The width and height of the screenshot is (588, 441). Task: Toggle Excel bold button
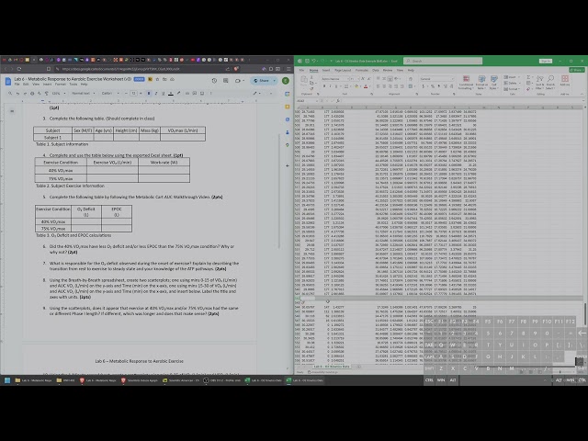point(324,86)
